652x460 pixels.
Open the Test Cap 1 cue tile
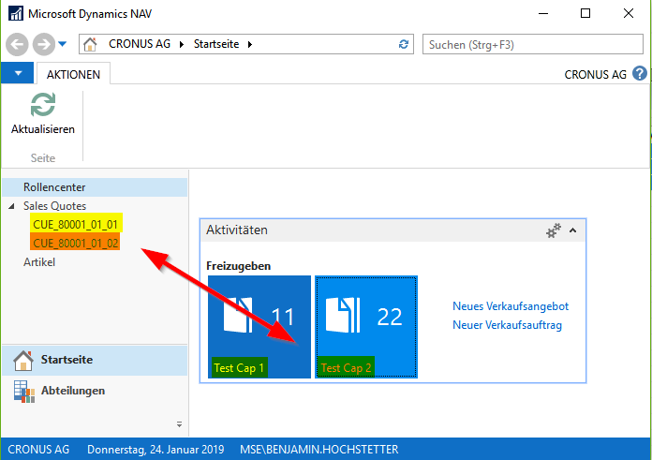click(259, 327)
